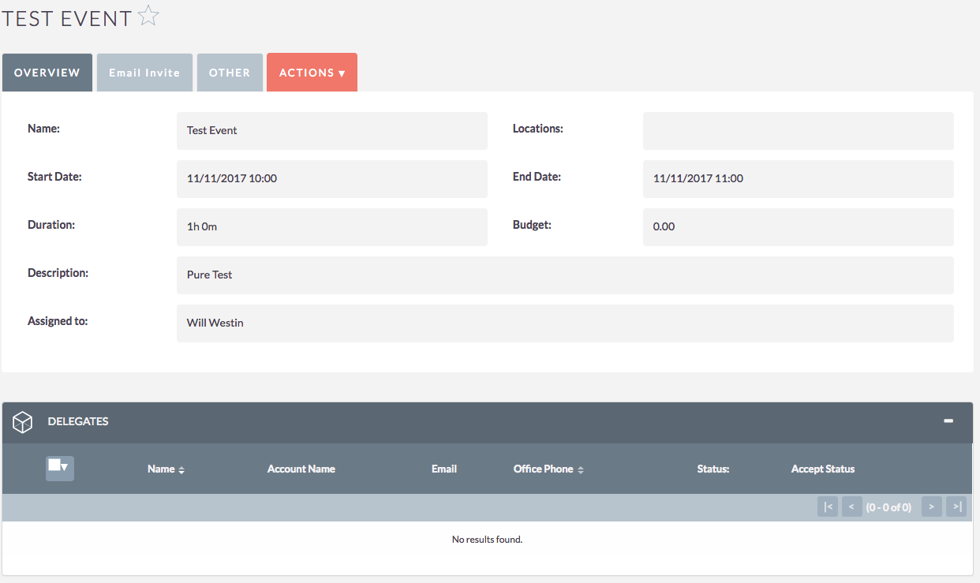Mark Test Event as favorite with star
This screenshot has height=583, width=980.
click(148, 17)
